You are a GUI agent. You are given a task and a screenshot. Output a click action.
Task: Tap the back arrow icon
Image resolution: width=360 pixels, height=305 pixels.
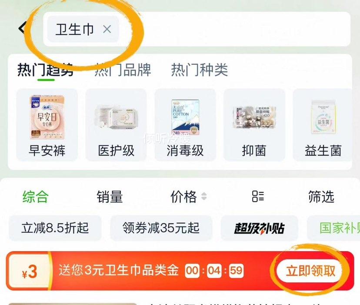23,28
